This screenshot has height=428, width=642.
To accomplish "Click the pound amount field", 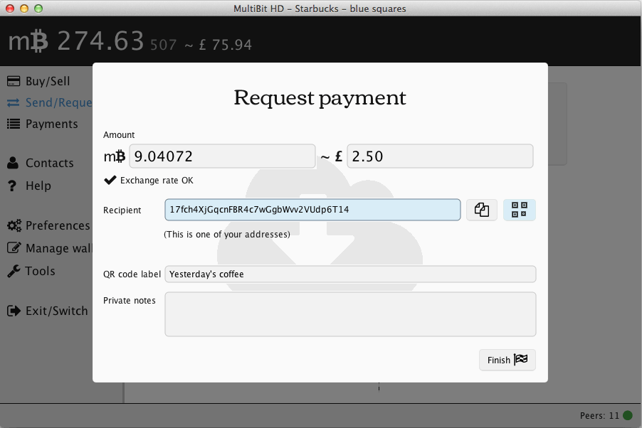I will click(439, 156).
